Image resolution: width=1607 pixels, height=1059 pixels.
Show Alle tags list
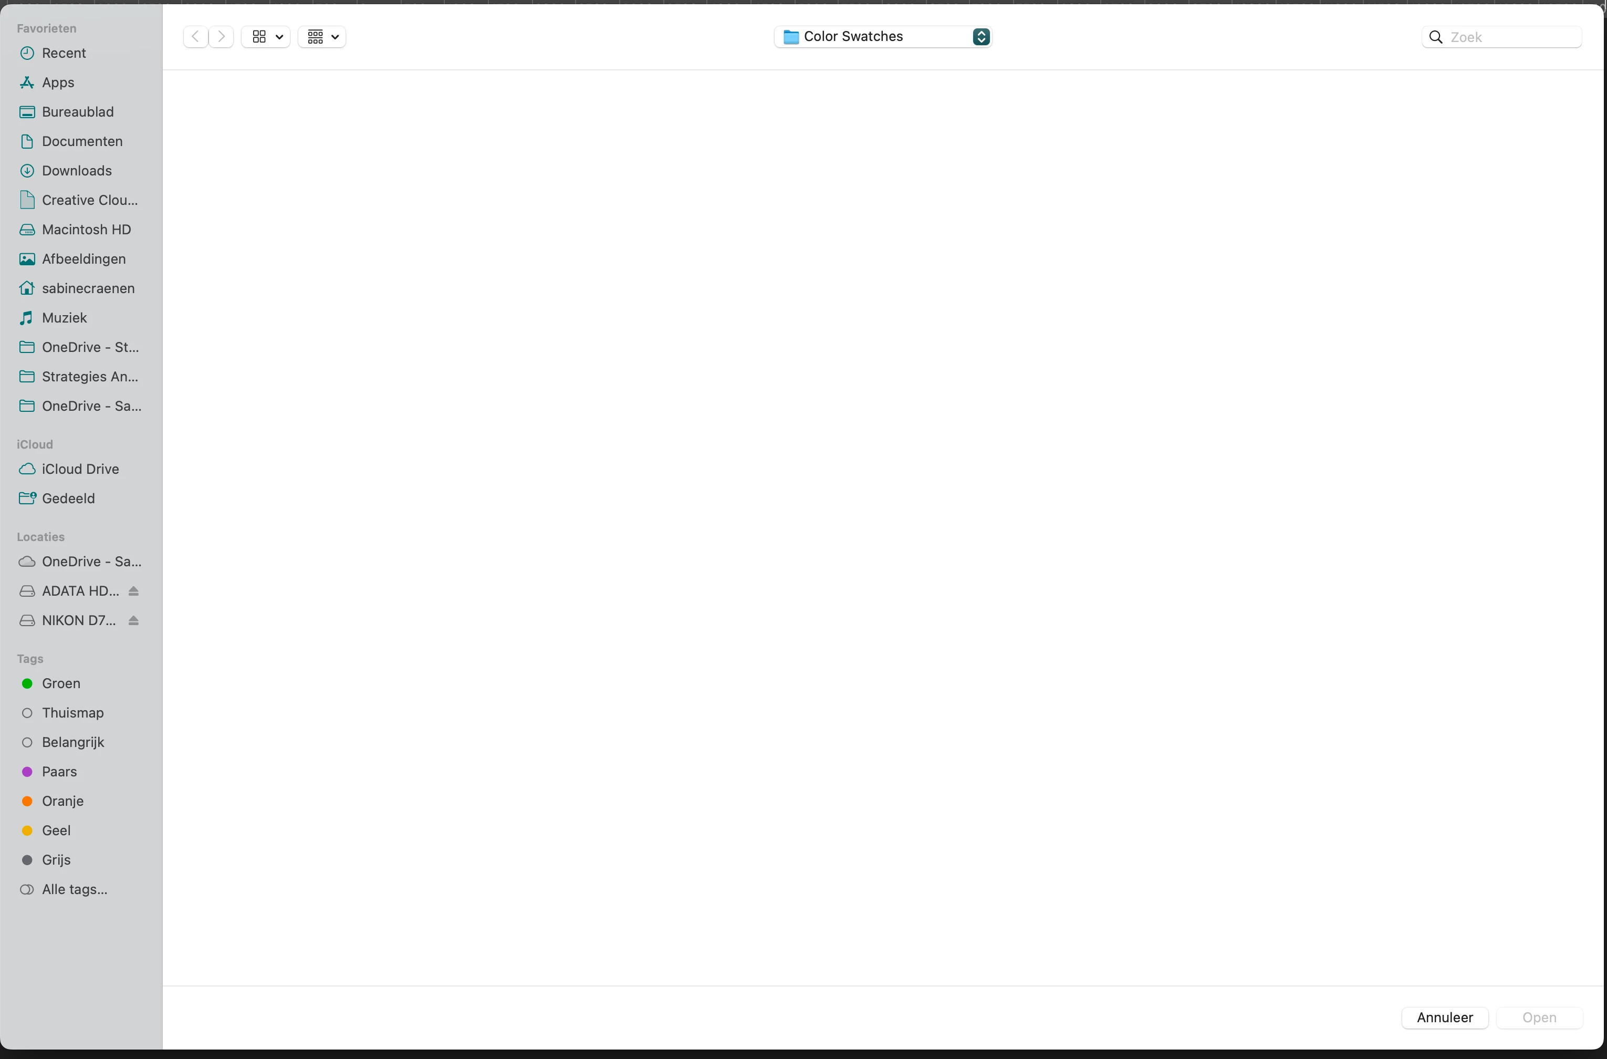pyautogui.click(x=74, y=889)
